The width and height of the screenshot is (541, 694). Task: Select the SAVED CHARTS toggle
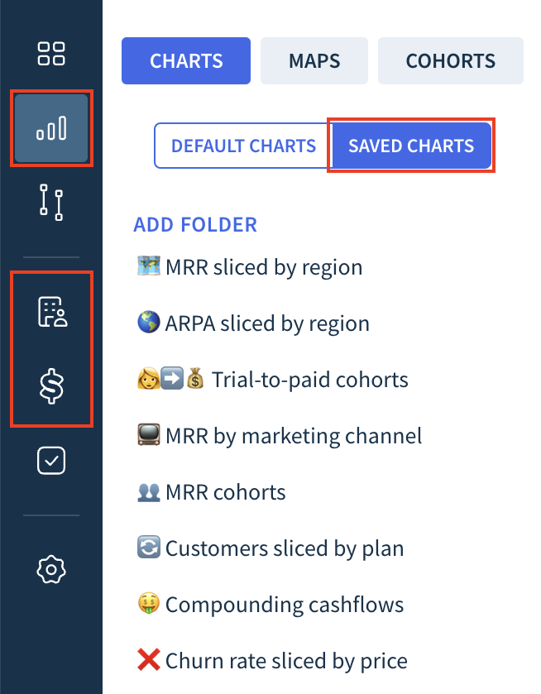(411, 146)
